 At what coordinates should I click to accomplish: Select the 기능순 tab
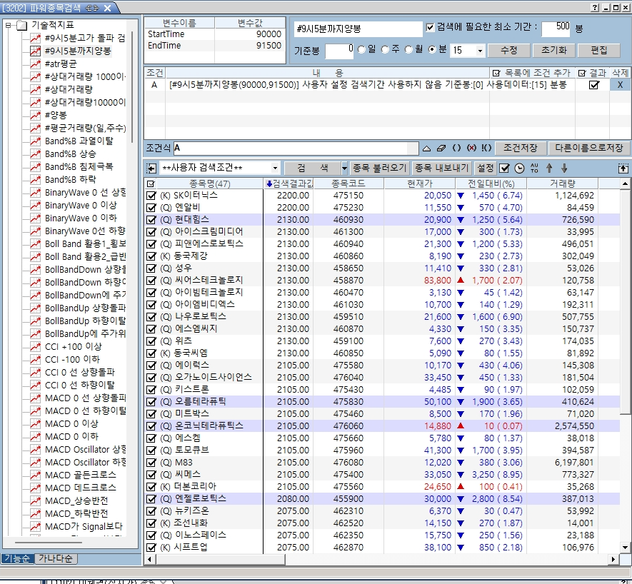(17, 558)
